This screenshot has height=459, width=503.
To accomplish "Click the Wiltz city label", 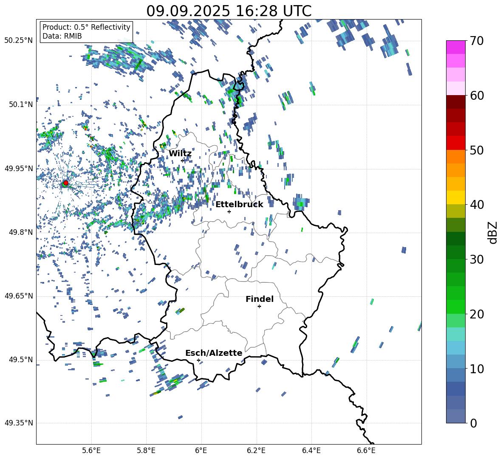I will point(180,154).
